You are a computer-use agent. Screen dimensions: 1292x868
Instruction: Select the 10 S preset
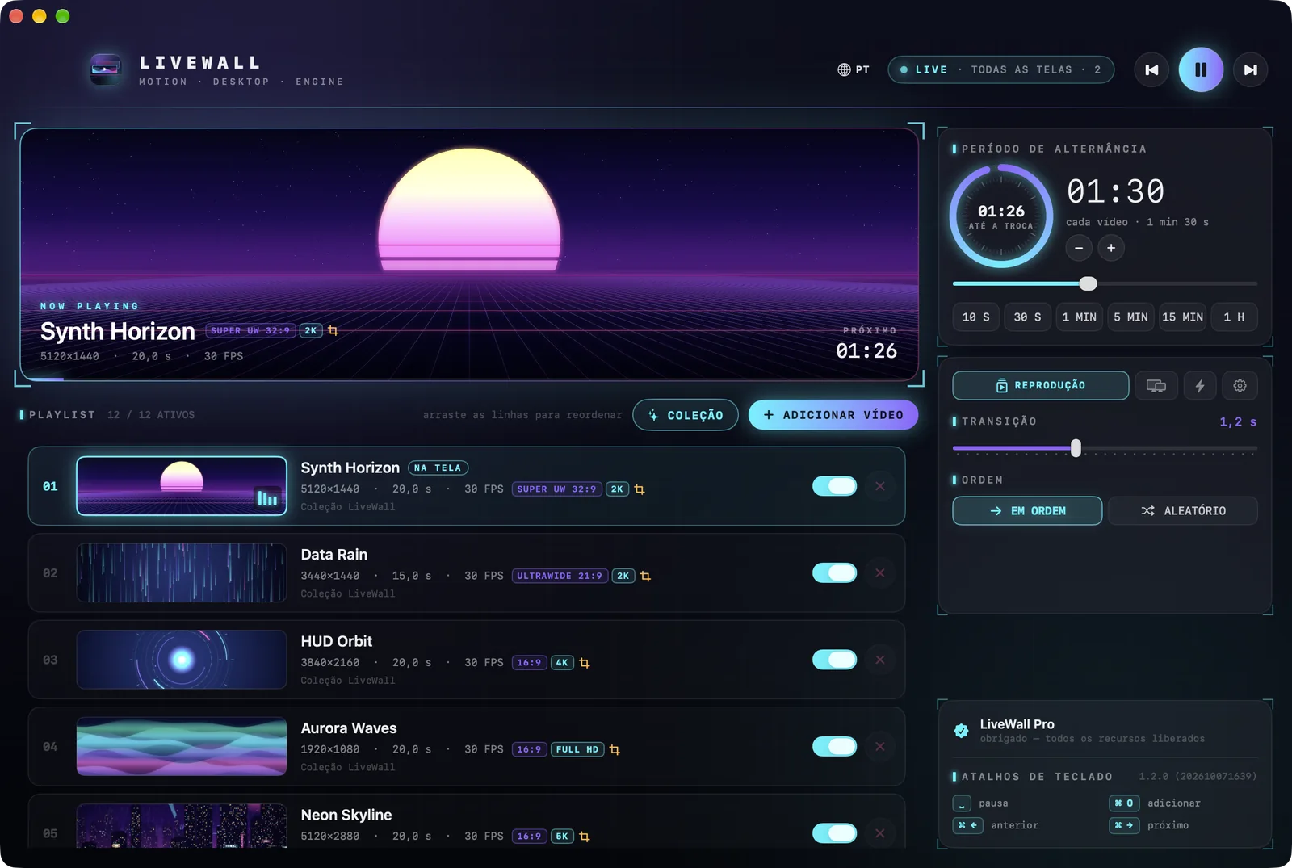point(976,317)
